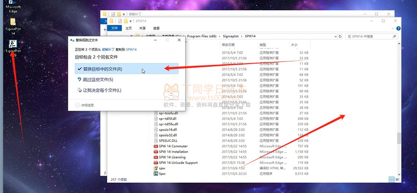Click file list vertical scrollbar thumb
This screenshot has height=193, width=417.
[399, 138]
